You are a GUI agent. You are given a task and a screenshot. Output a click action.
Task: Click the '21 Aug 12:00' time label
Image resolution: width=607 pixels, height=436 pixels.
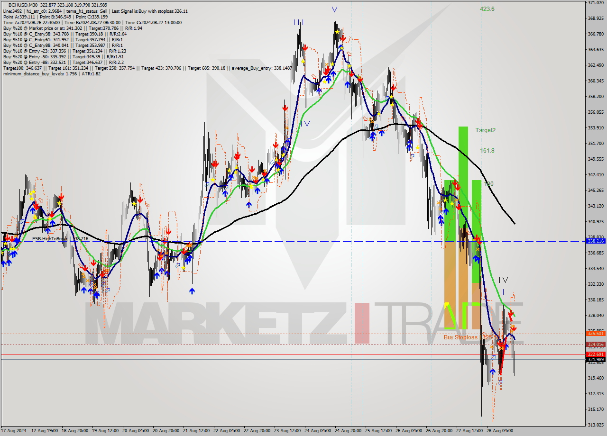196,431
